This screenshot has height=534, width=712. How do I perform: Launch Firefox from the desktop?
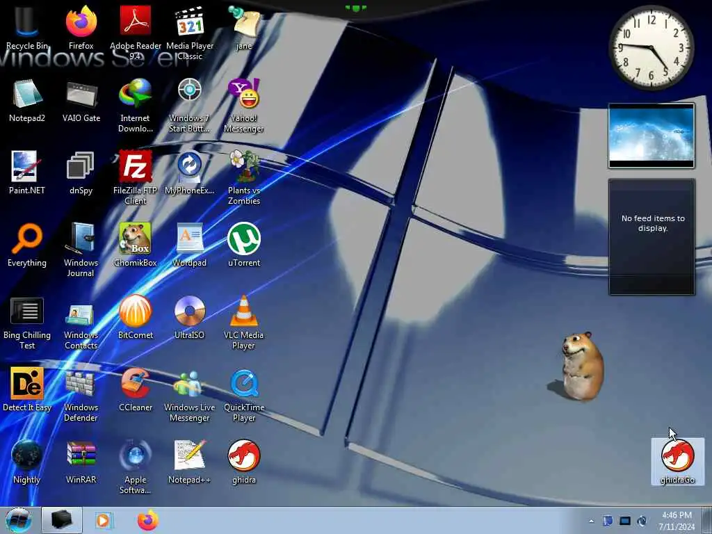pyautogui.click(x=81, y=28)
